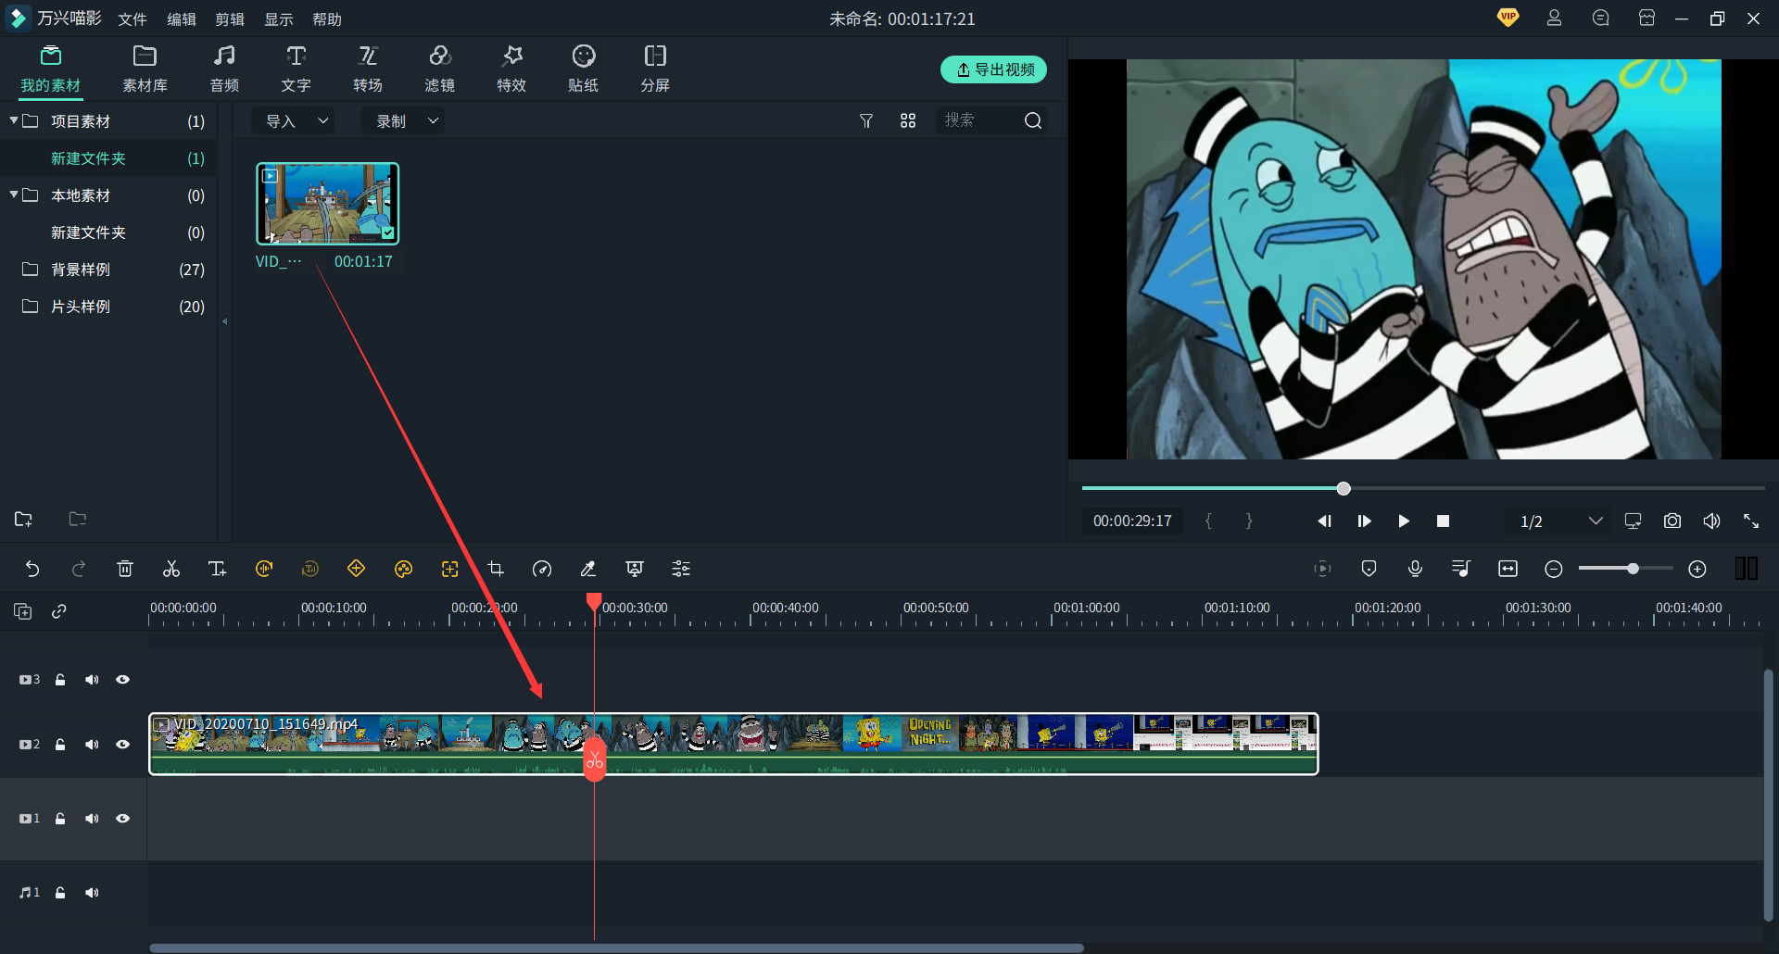Open the color picker eyedropper tool
This screenshot has width=1779, height=954.
tap(588, 569)
